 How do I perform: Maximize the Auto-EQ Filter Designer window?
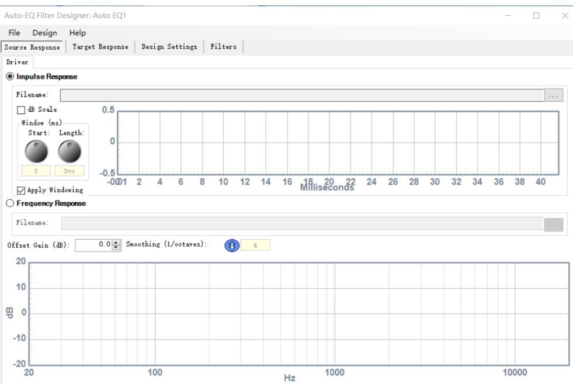[x=536, y=15]
